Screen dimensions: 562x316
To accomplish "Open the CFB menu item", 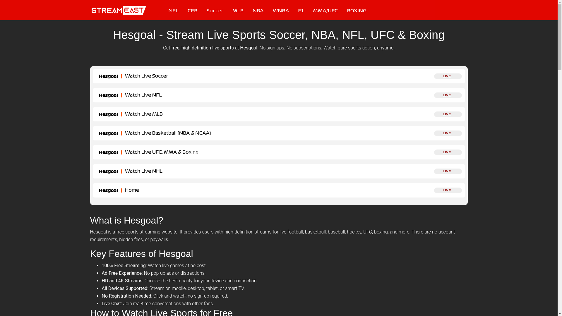I will (192, 11).
